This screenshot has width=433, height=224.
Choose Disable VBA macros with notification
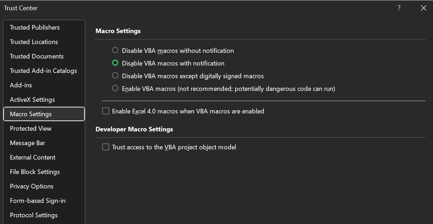tap(115, 63)
